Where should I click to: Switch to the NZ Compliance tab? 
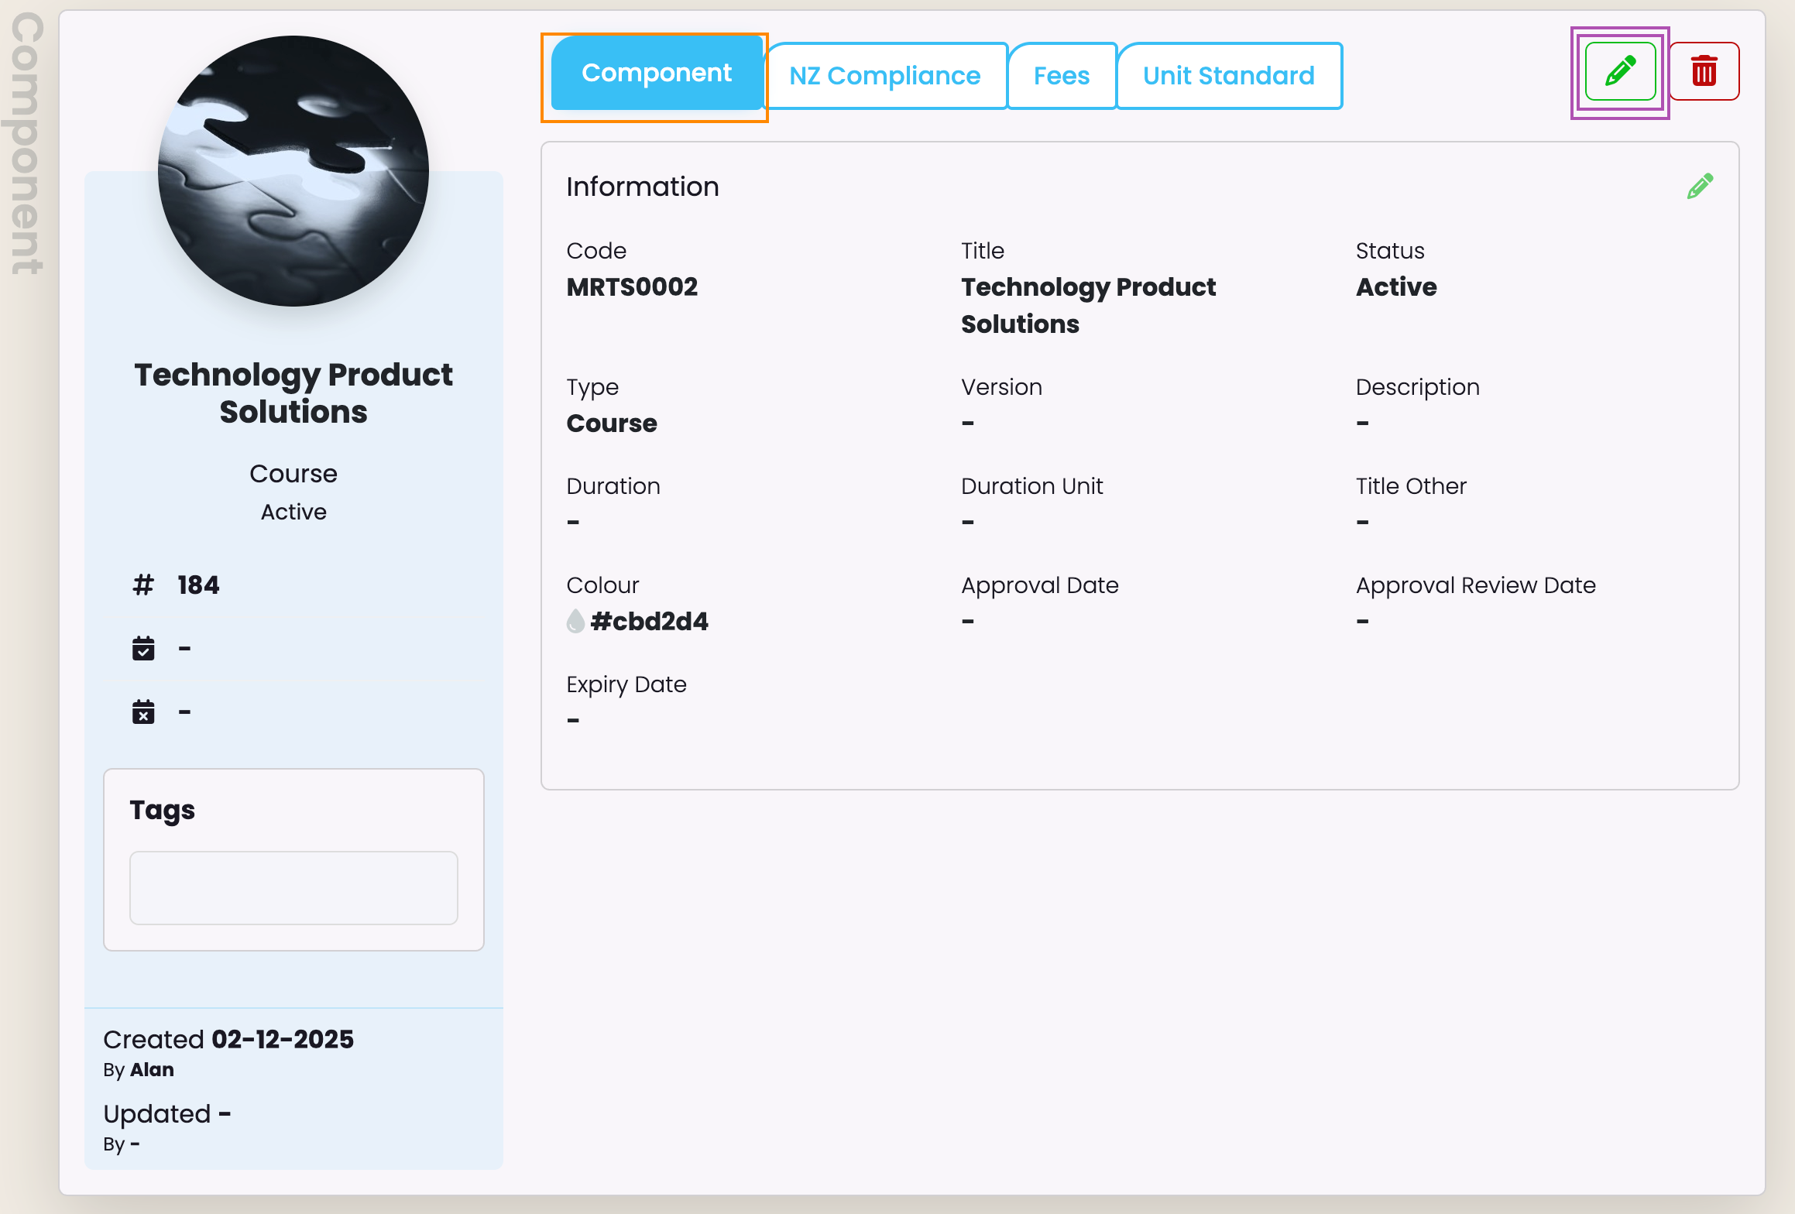click(x=884, y=76)
